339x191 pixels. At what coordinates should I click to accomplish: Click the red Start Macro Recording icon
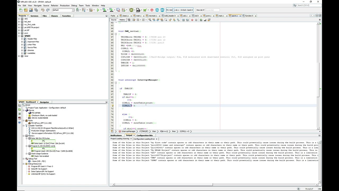click(x=192, y=20)
